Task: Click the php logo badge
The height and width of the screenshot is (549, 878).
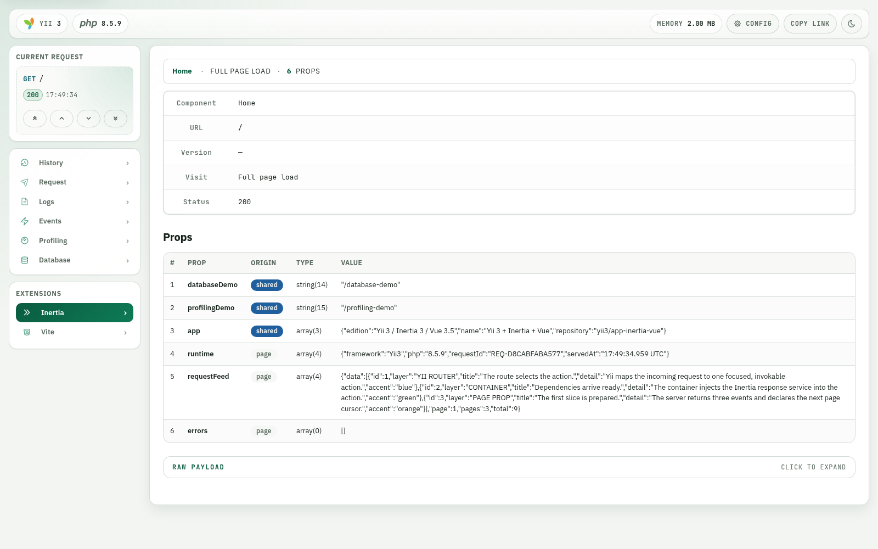Action: 100,24
